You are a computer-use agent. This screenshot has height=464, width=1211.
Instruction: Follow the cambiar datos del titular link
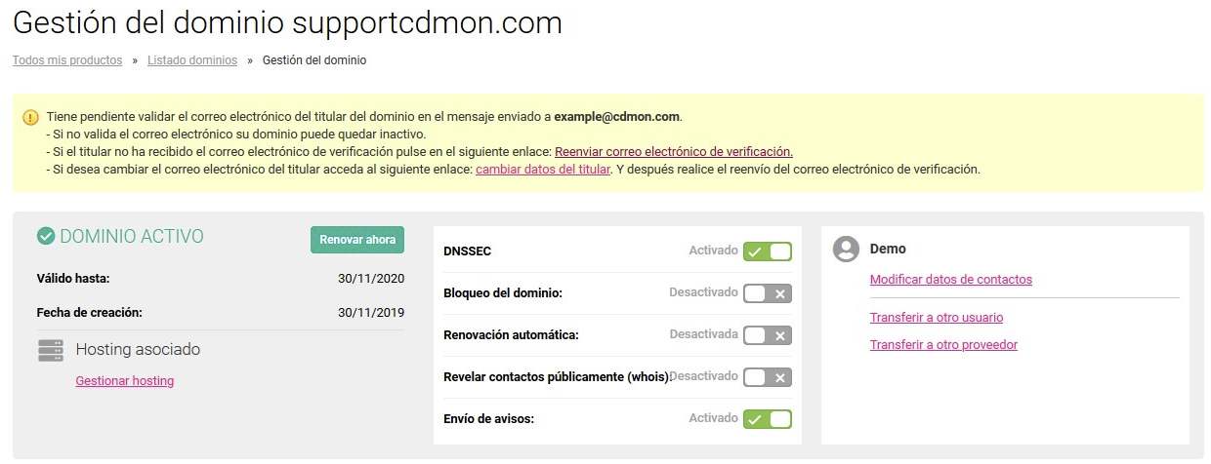click(x=543, y=170)
